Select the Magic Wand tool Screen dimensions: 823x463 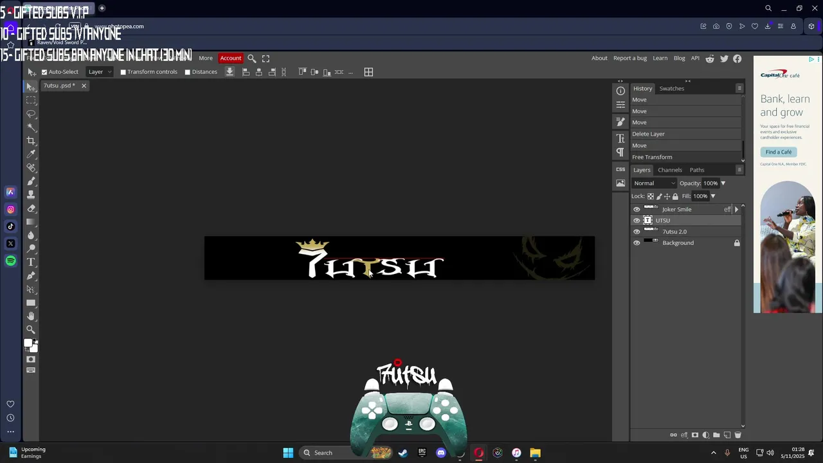click(x=31, y=127)
